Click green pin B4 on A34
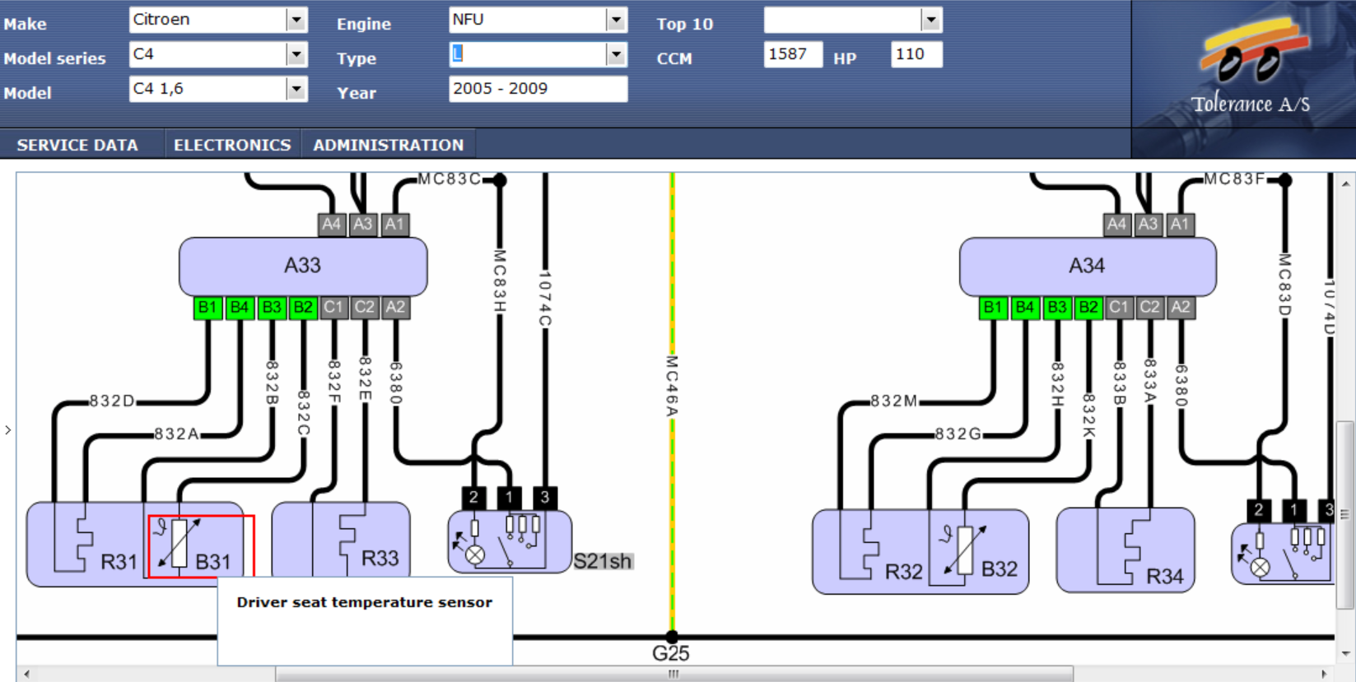This screenshot has height=682, width=1356. 1025,308
